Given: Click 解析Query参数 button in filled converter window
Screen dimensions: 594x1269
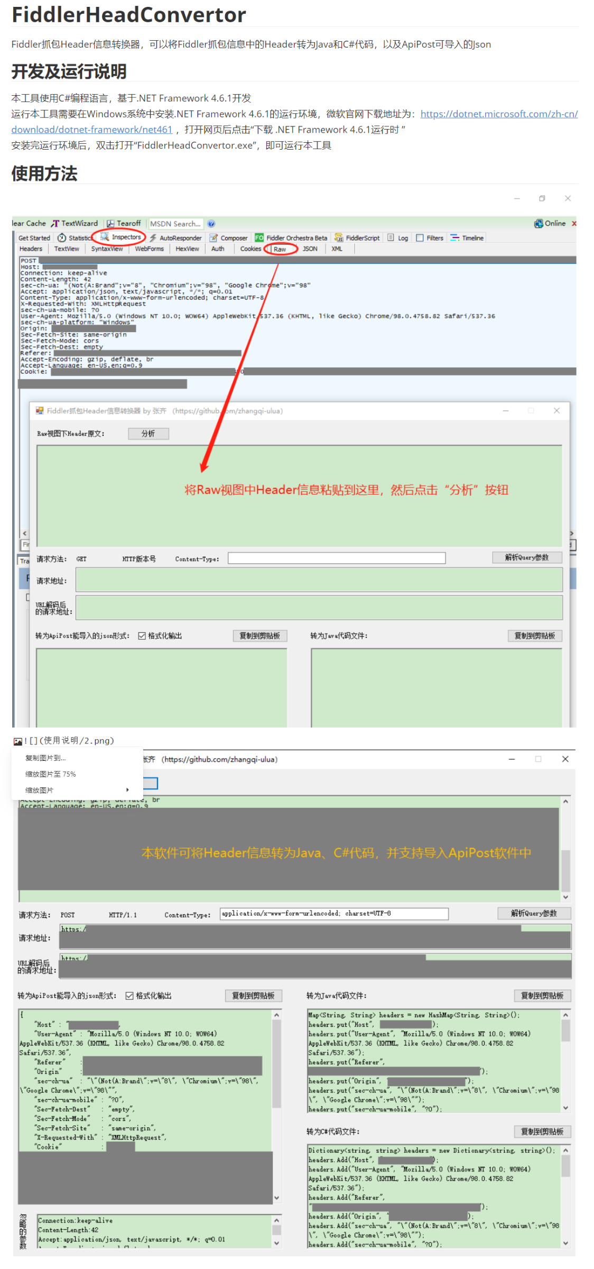Looking at the screenshot, I should [534, 913].
